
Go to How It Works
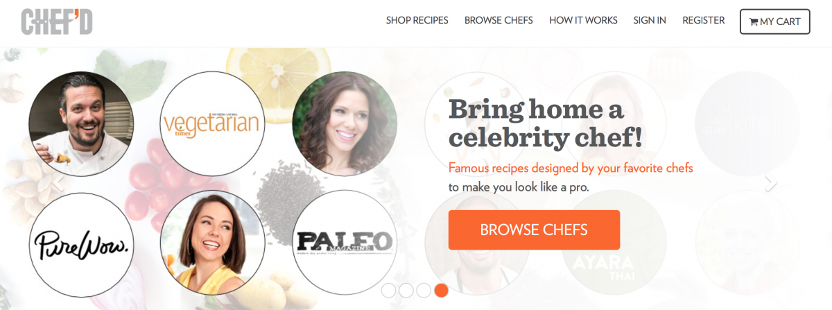point(583,21)
